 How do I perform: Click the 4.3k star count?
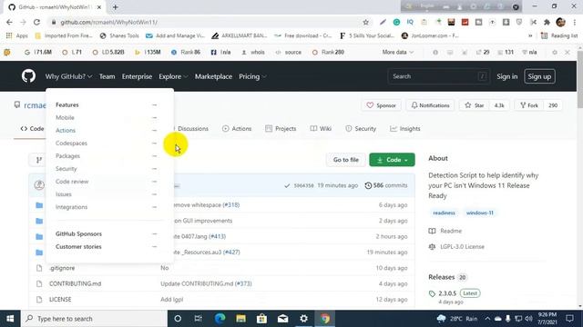click(499, 105)
